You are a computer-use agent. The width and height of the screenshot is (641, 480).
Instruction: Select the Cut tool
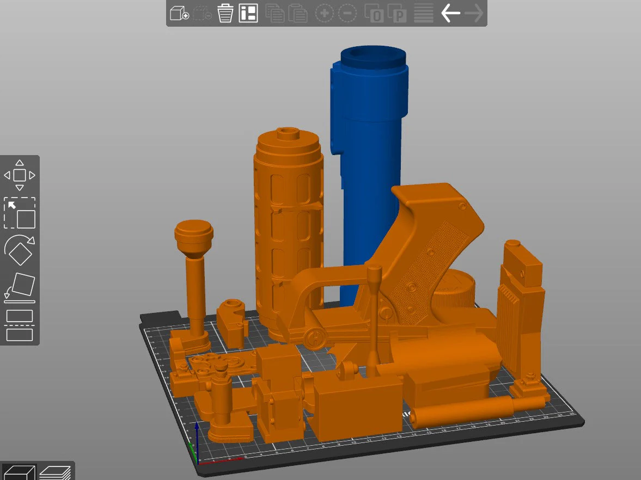(x=20, y=325)
